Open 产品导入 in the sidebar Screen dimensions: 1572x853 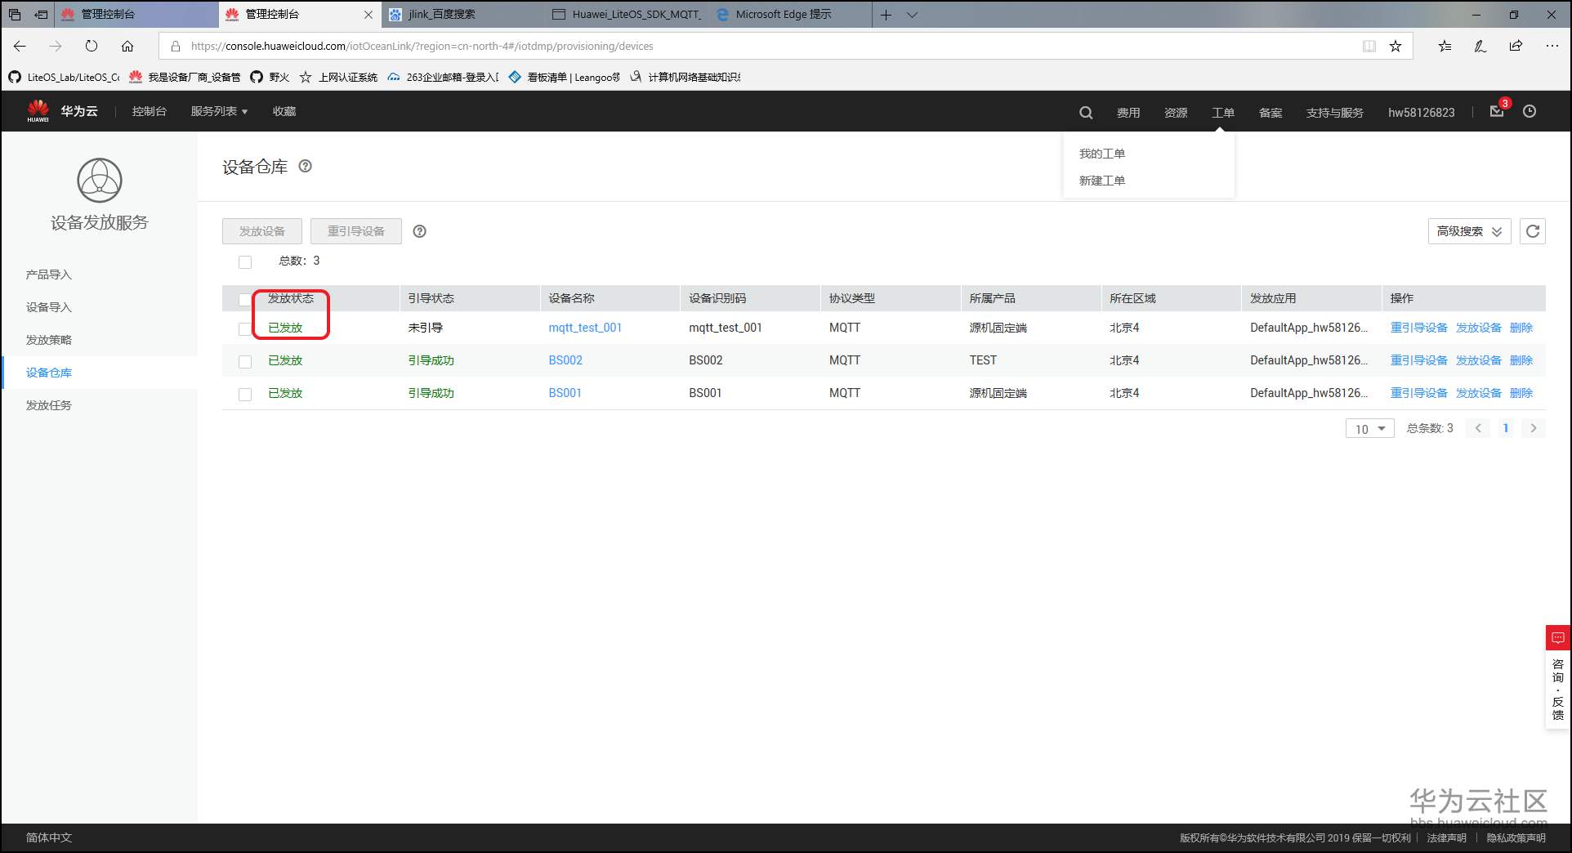point(49,275)
